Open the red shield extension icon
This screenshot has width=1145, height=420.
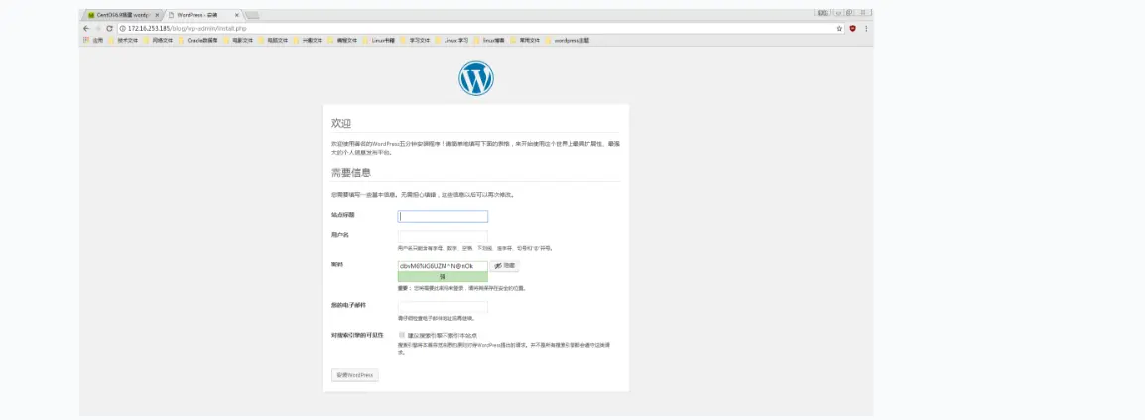pyautogui.click(x=853, y=28)
